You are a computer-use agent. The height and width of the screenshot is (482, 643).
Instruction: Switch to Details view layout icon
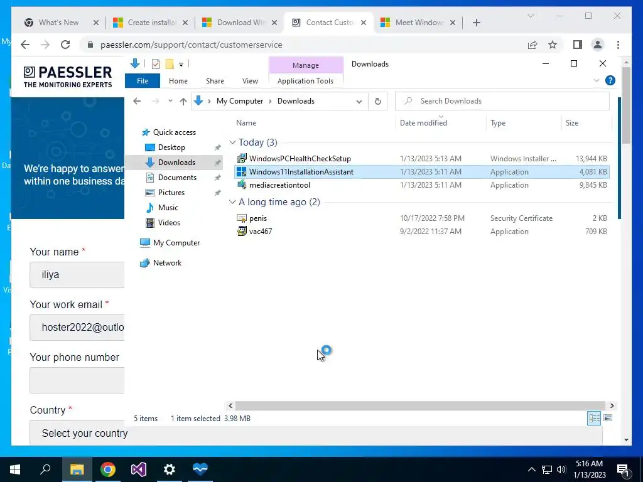(594, 418)
